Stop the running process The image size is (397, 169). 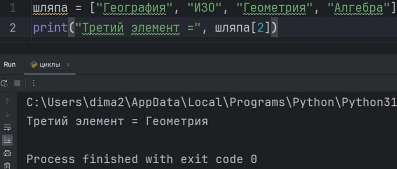[17, 83]
